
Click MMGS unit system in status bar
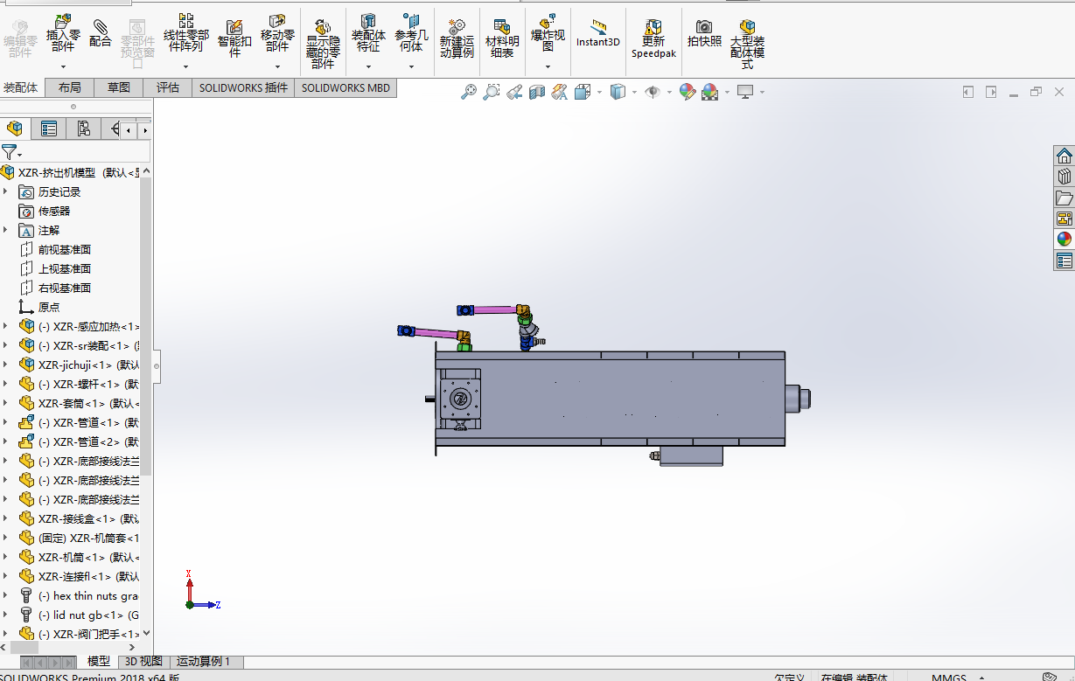tap(949, 677)
